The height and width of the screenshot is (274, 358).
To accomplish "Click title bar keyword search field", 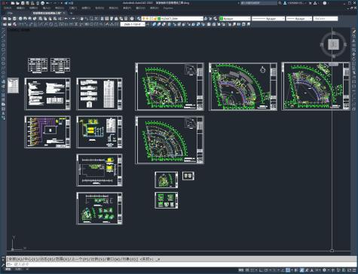I will click(259, 3).
